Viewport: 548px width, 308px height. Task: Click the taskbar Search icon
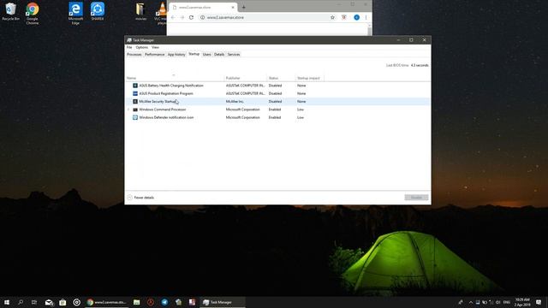coord(21,302)
